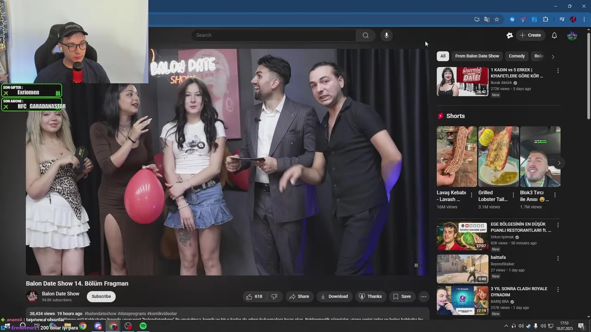
Task: Focus the YouTube search field
Action: point(274,36)
